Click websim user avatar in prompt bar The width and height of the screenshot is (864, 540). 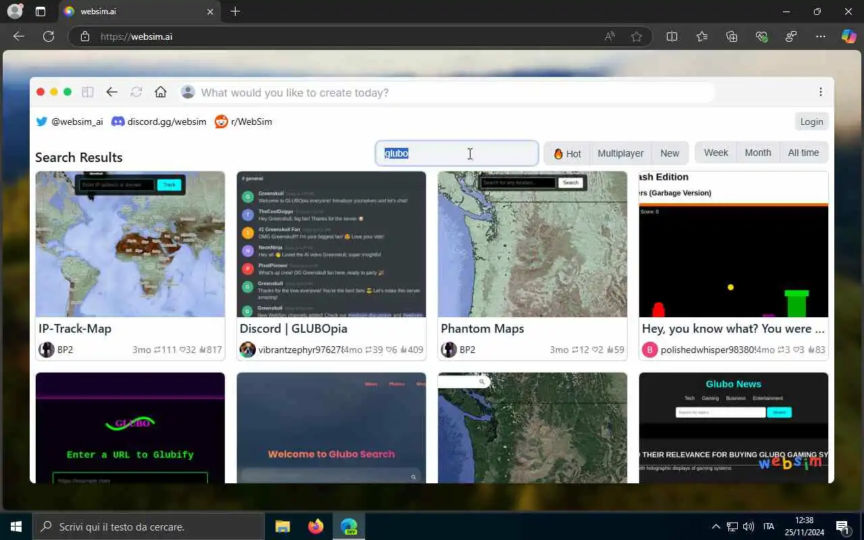click(188, 92)
